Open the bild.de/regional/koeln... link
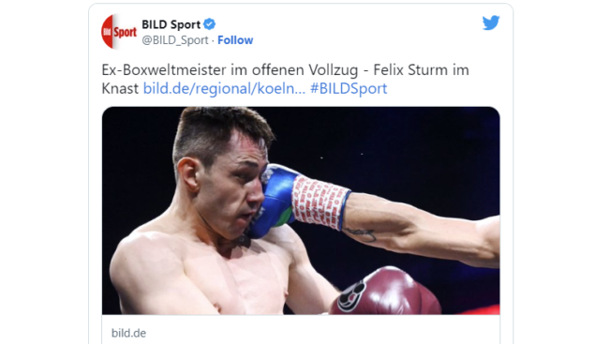 tap(224, 88)
